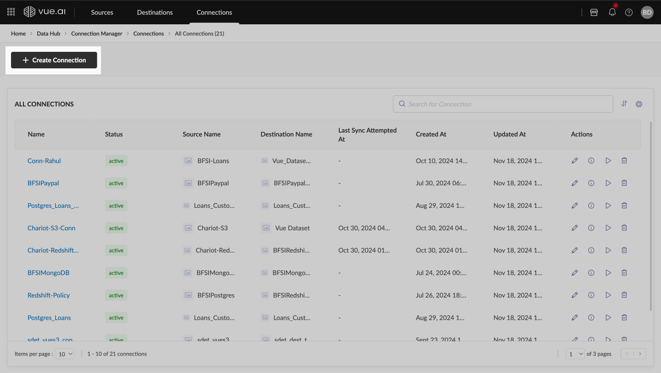Expand the Items per page dropdown
661x373 pixels.
pyautogui.click(x=64, y=354)
